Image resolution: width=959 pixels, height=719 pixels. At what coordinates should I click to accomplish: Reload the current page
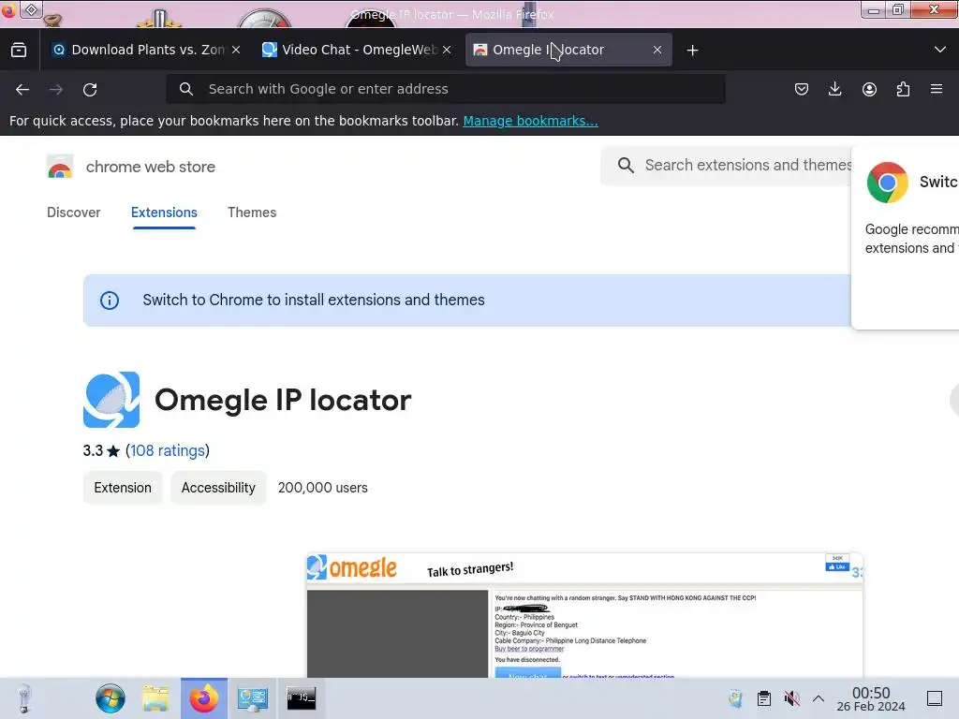tap(90, 90)
